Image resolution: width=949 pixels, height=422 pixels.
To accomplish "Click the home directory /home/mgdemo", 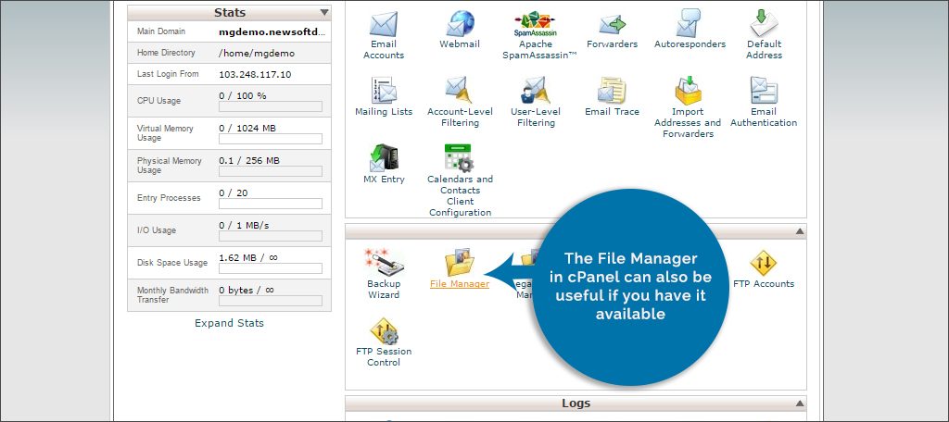I will point(257,53).
